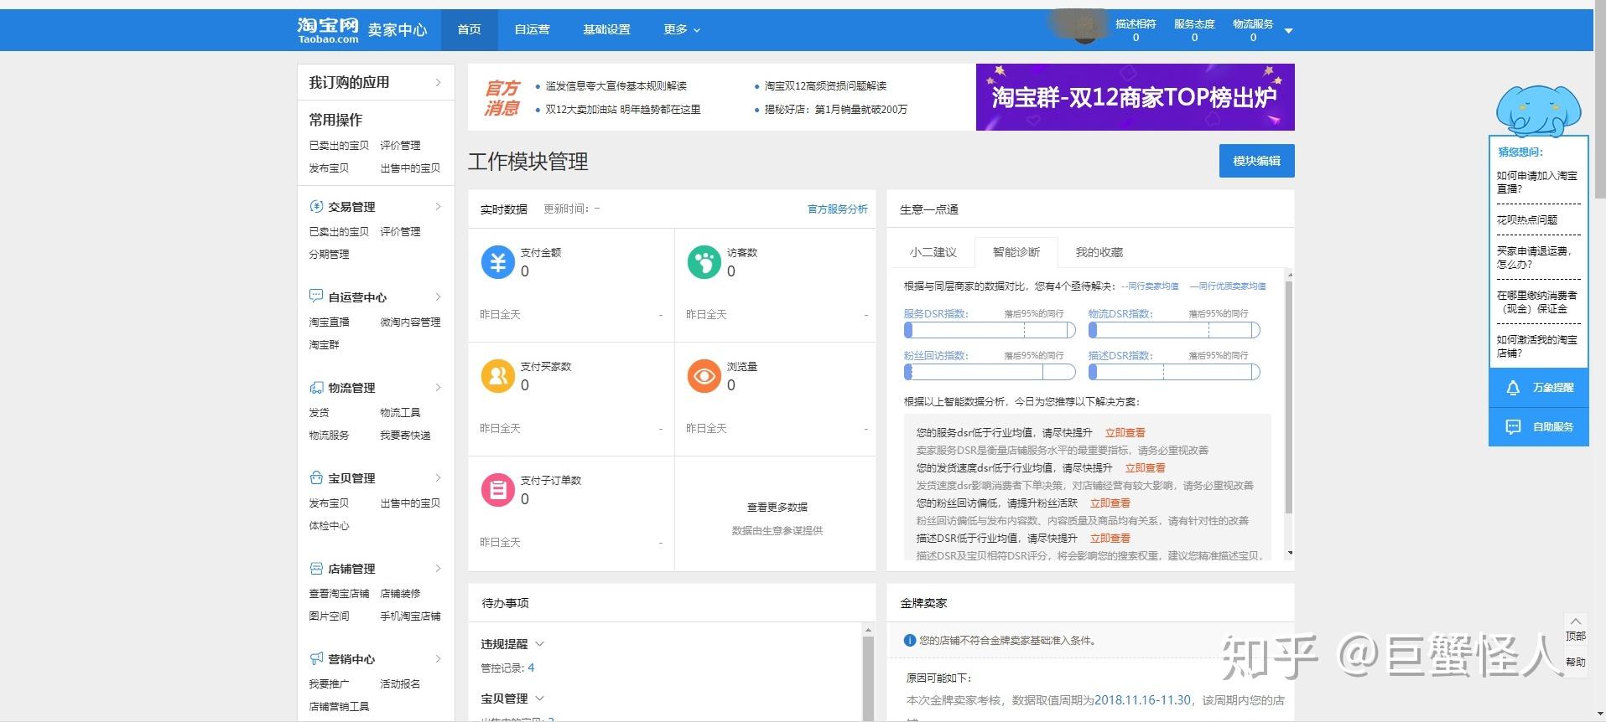The width and height of the screenshot is (1606, 722).
Task: Open 微淘内容管理 in sidebar
Action: click(x=410, y=322)
